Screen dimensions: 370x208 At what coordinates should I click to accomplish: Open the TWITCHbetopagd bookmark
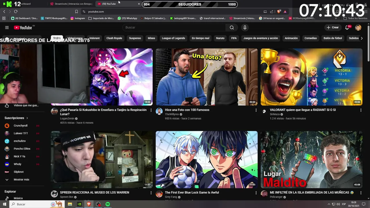click(x=54, y=18)
